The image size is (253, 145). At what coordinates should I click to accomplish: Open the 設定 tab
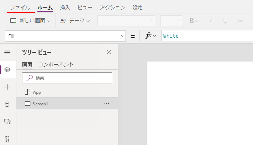coord(137,8)
